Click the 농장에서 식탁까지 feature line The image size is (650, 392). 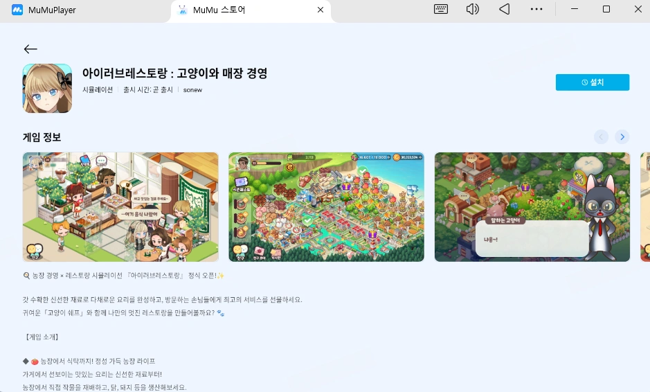pos(89,362)
